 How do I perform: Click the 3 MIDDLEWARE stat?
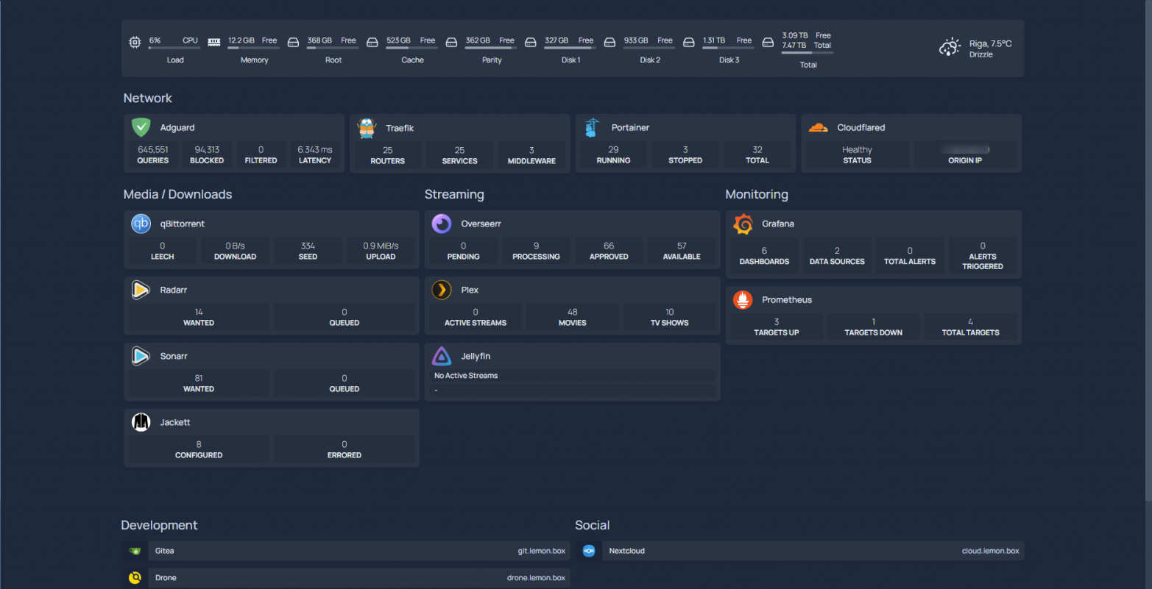coord(531,155)
